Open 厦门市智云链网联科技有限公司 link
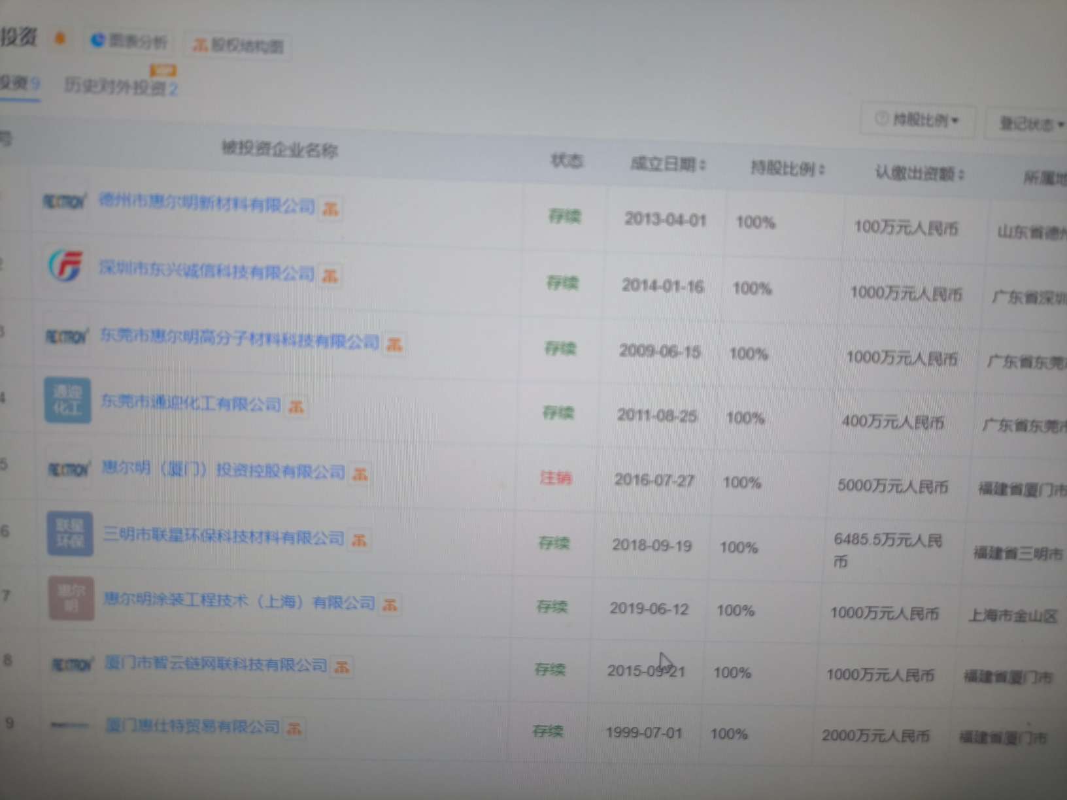This screenshot has height=800, width=1067. click(x=216, y=664)
